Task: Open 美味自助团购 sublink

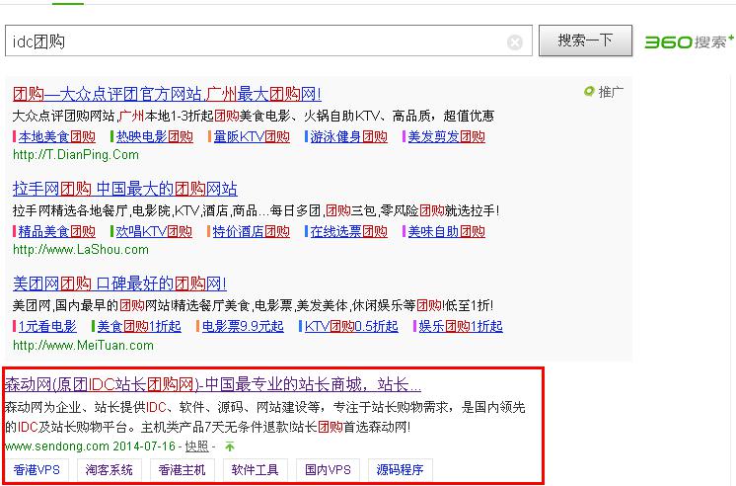Action: click(x=446, y=232)
